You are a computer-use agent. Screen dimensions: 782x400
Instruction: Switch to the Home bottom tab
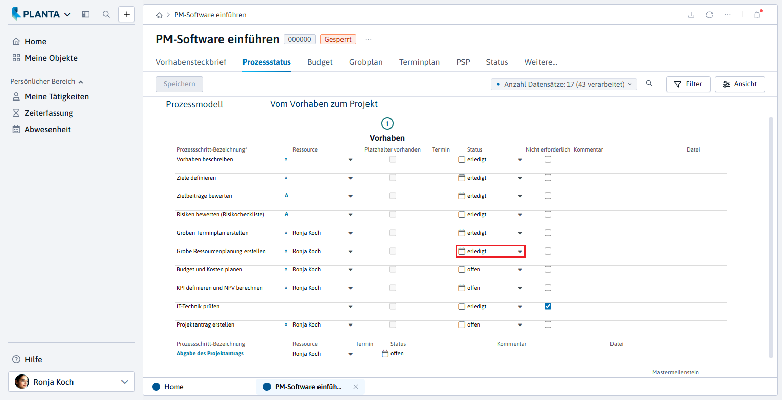pos(168,387)
